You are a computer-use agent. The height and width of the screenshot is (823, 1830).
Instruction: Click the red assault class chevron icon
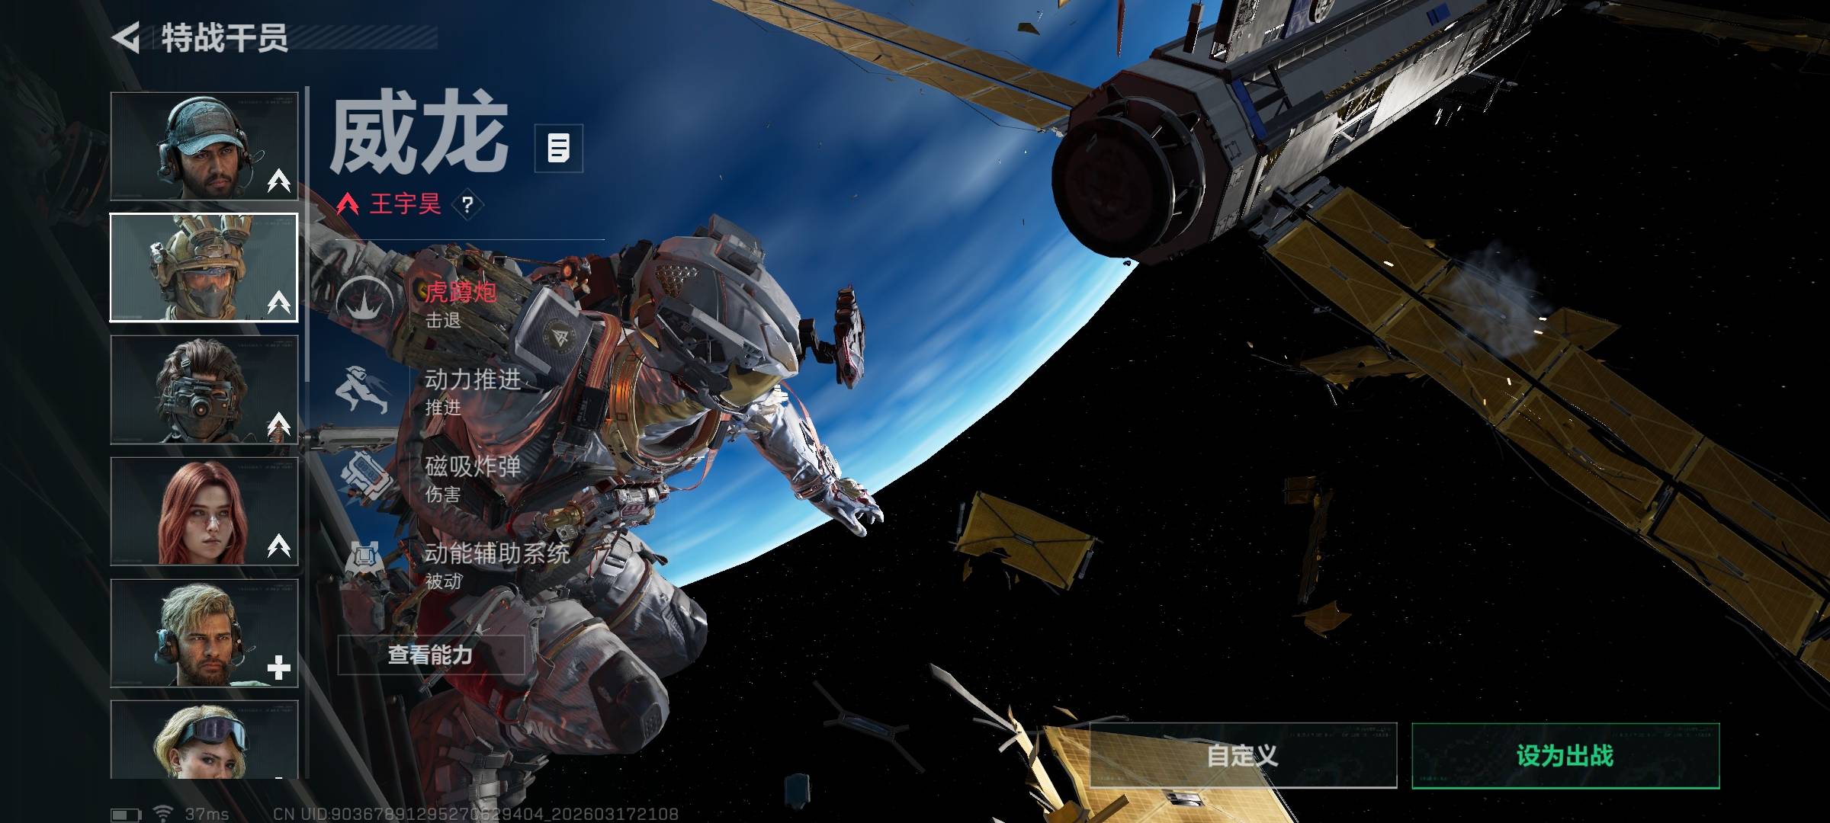coord(348,203)
